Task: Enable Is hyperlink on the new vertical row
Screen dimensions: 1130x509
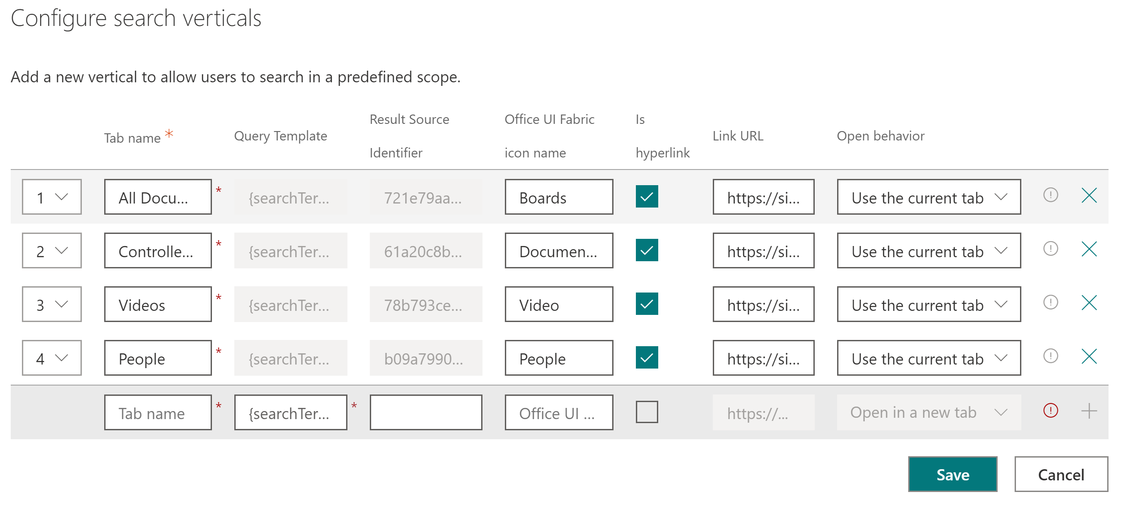Action: (x=648, y=411)
